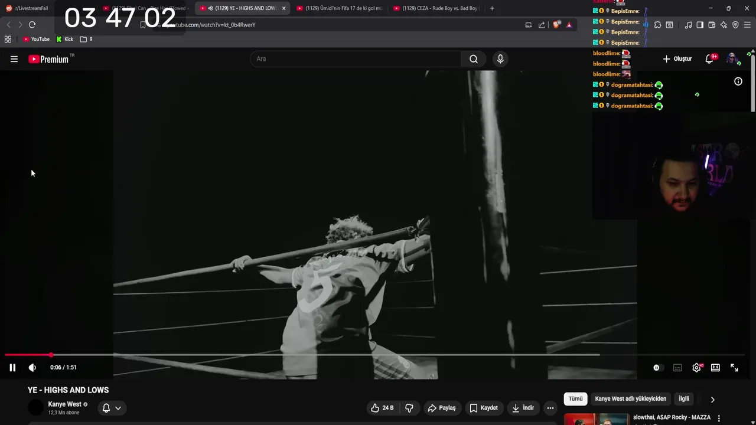Pause the video playback

(12, 367)
